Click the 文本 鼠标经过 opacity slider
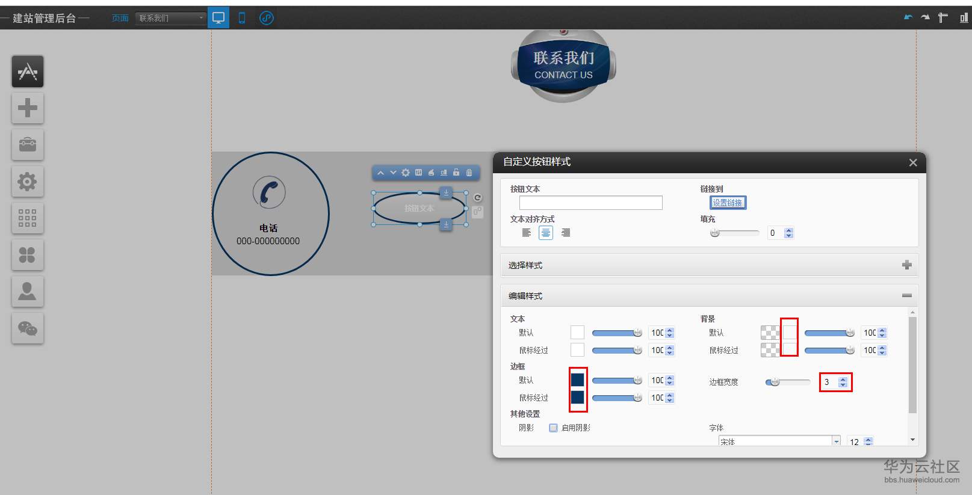The width and height of the screenshot is (972, 495). pos(617,350)
